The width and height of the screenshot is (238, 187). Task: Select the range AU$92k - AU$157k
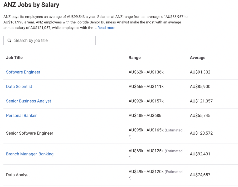point(146,101)
